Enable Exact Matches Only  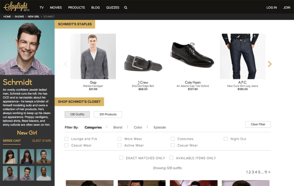tap(121, 157)
